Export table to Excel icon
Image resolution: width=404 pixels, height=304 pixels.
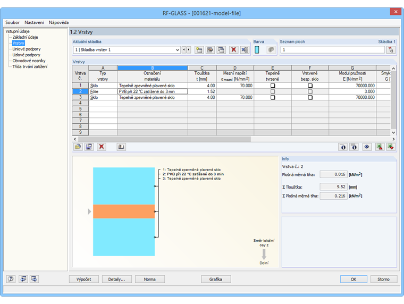[x=379, y=147]
